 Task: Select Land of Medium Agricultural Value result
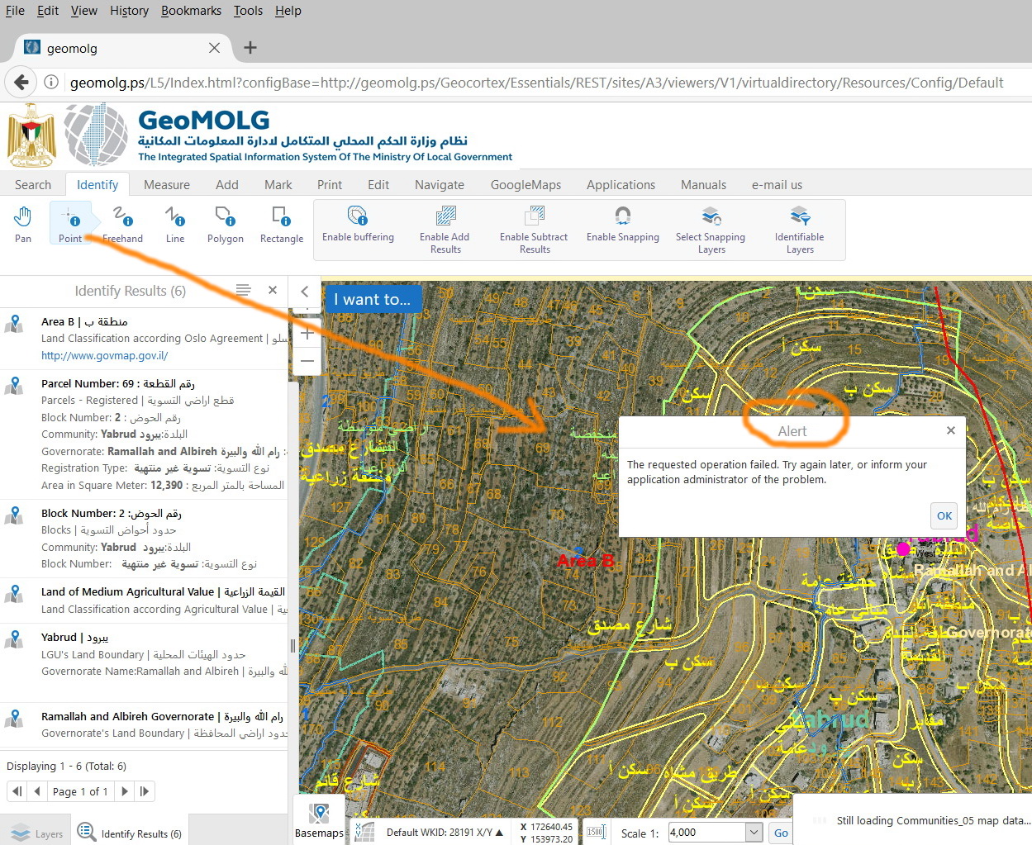(x=144, y=601)
